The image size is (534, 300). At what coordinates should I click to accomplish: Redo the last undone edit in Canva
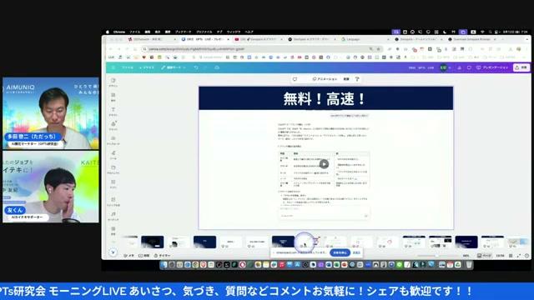205,67
